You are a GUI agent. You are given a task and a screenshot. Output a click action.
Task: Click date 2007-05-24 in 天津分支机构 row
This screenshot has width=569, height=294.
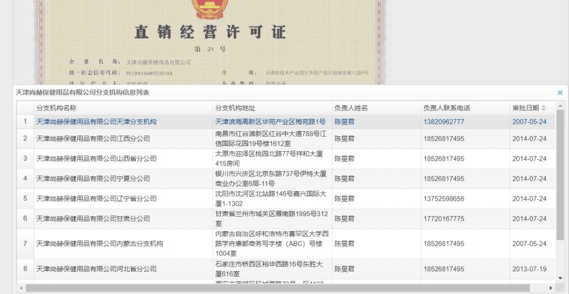(529, 122)
